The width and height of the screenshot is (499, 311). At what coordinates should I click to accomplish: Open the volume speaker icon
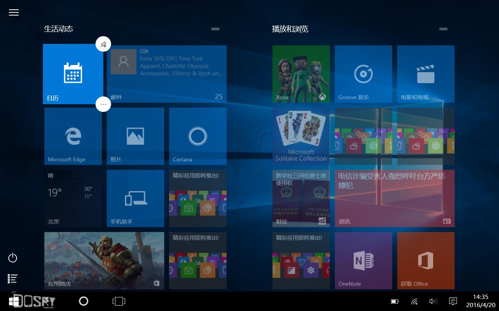point(433,301)
